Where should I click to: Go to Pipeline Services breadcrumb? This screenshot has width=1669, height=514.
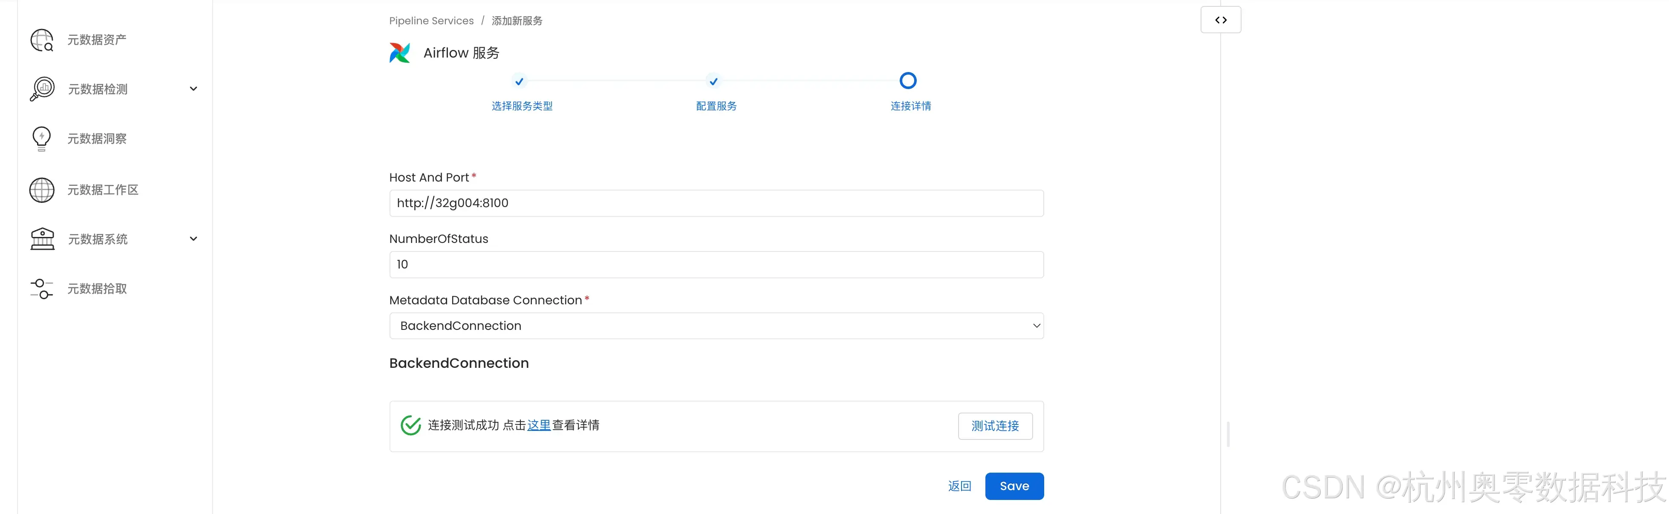click(x=431, y=20)
